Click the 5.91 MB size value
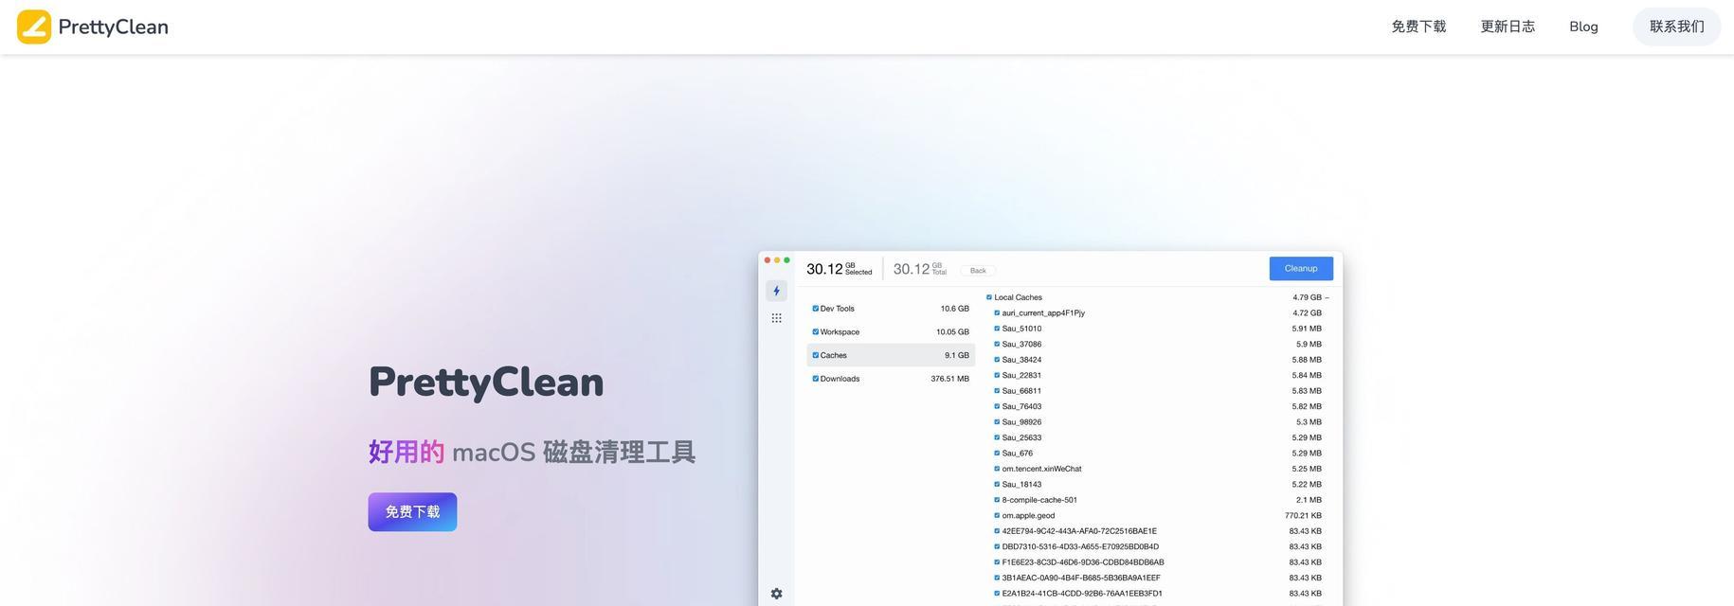 [x=1307, y=329]
